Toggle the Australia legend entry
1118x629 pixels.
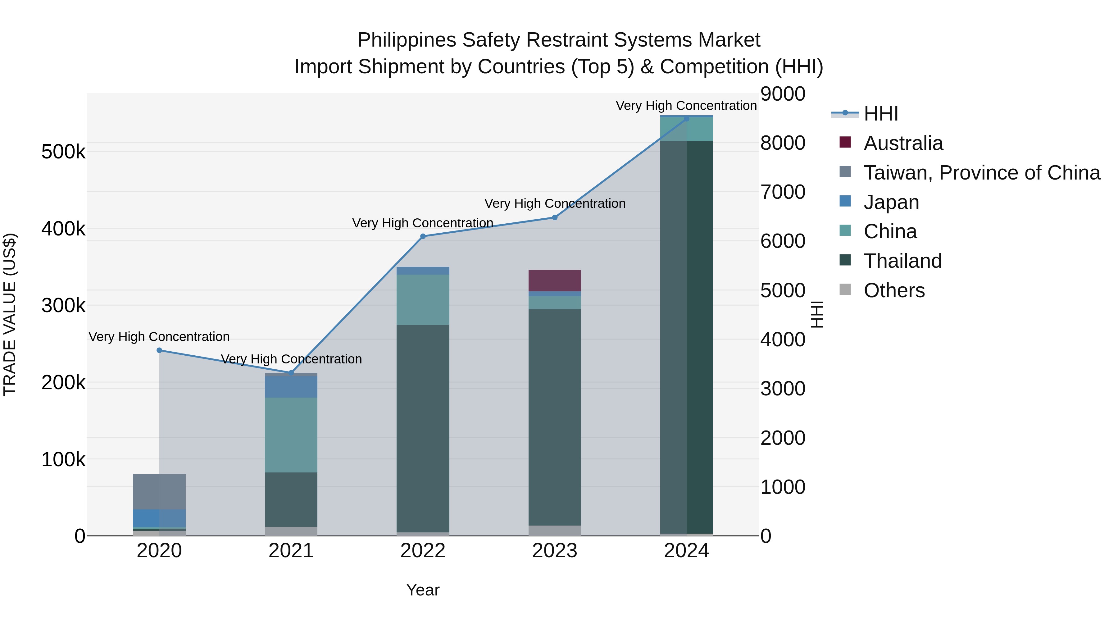[x=891, y=143]
